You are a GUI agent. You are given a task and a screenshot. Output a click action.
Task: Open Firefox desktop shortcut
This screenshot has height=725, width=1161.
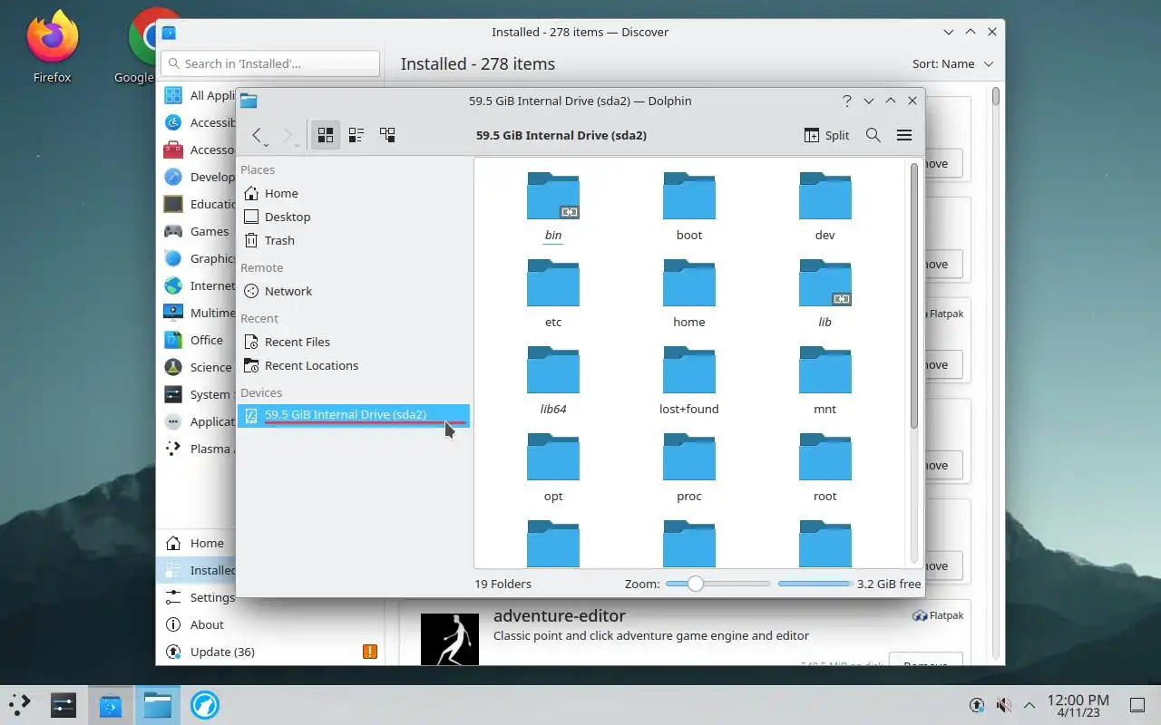(x=52, y=47)
